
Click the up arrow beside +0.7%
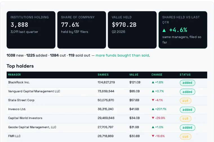(153, 91)
